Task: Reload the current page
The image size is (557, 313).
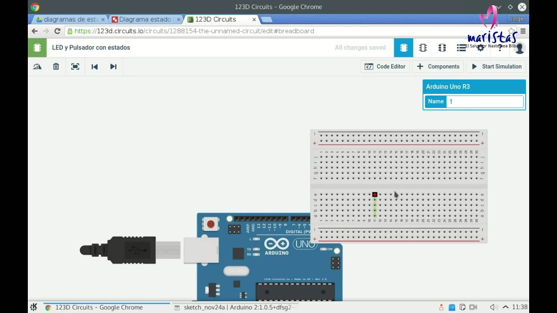Action: pos(57,31)
